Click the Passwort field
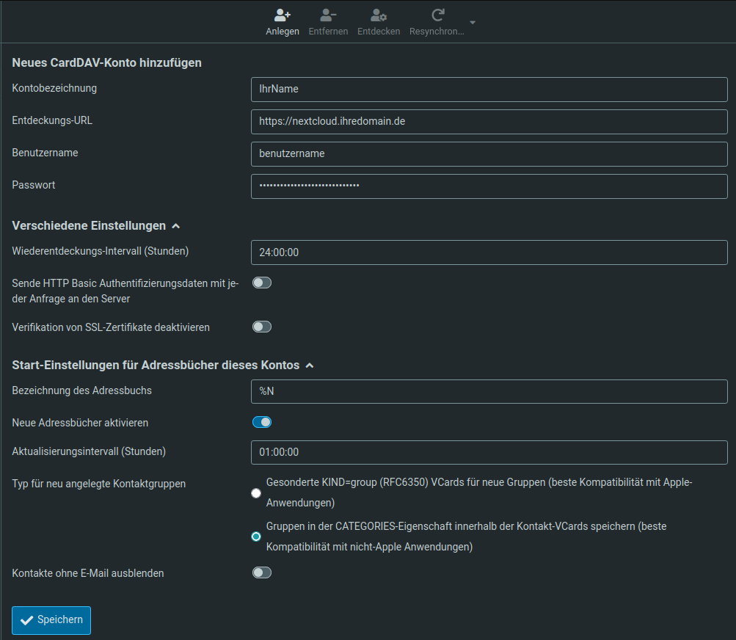The height and width of the screenshot is (640, 736). pyautogui.click(x=489, y=186)
